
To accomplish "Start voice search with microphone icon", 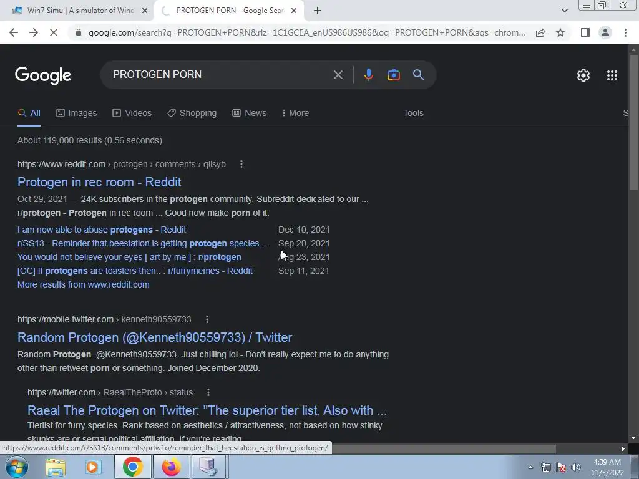I will pos(368,75).
